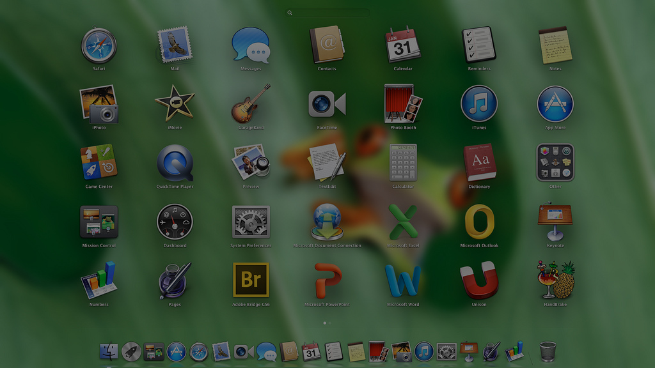
Task: Open App Store in the Launchpad grid
Action: pos(555,104)
